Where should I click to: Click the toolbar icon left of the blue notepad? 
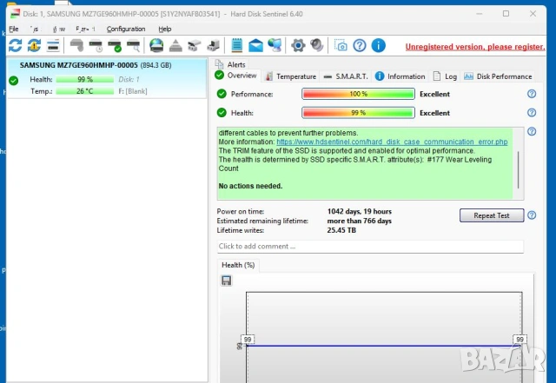(x=214, y=45)
